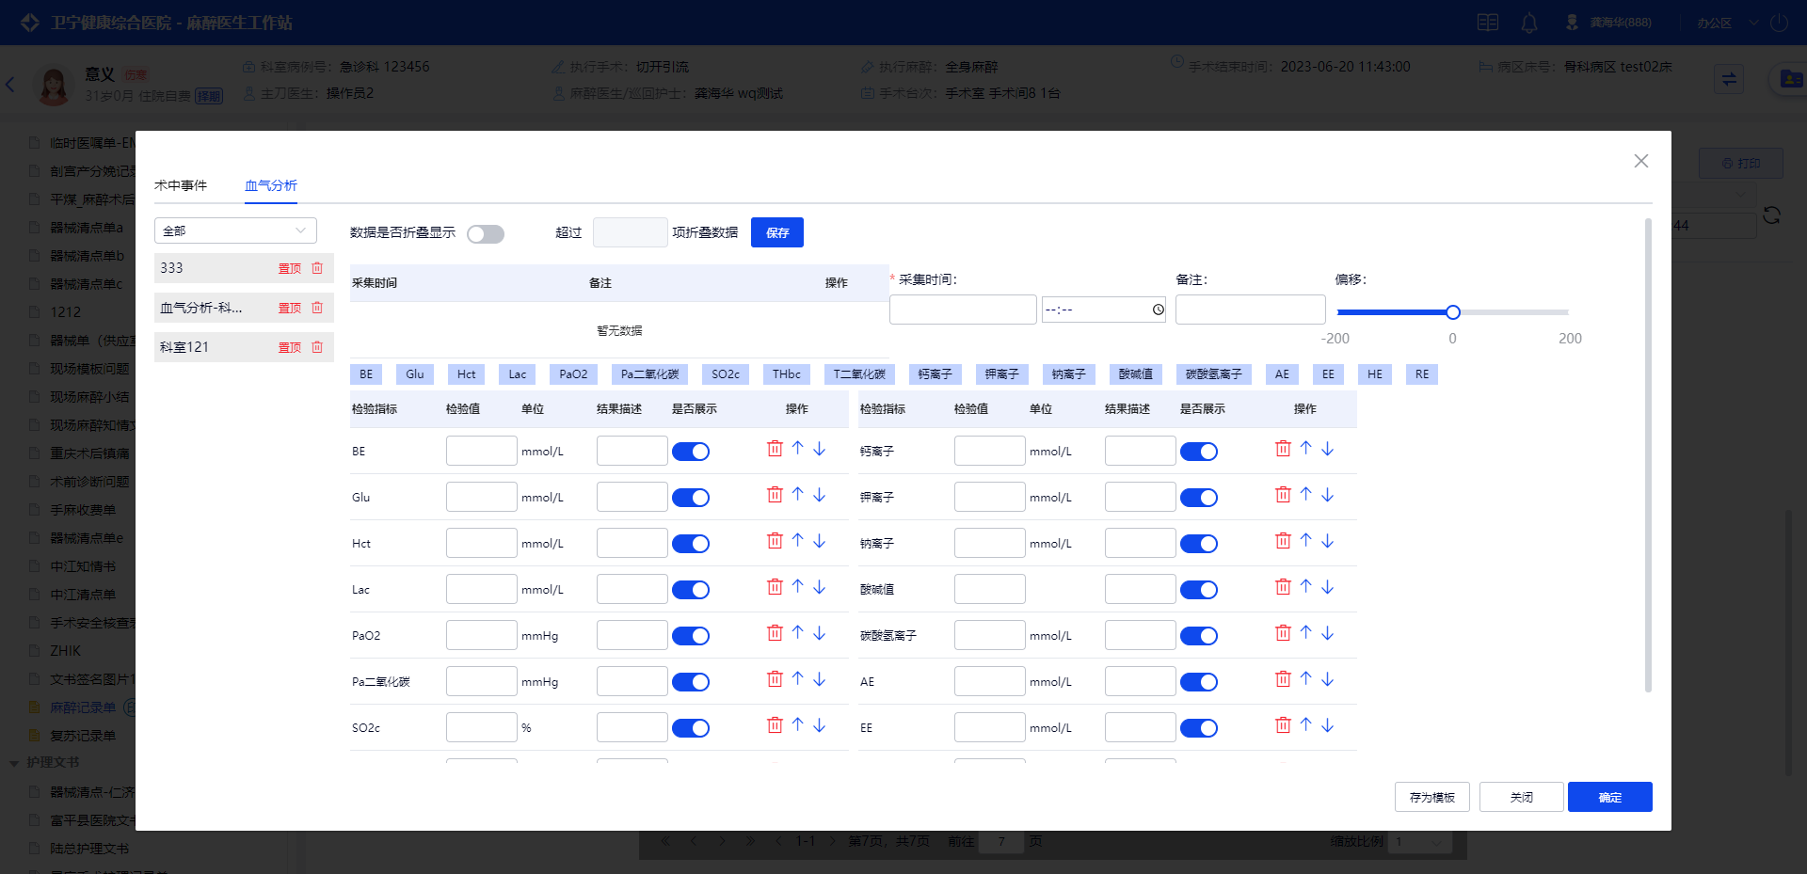Click 存为模板 button
The image size is (1807, 874).
pos(1432,797)
